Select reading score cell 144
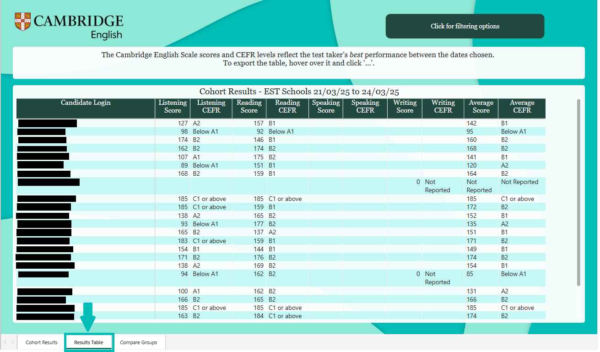 (x=259, y=249)
